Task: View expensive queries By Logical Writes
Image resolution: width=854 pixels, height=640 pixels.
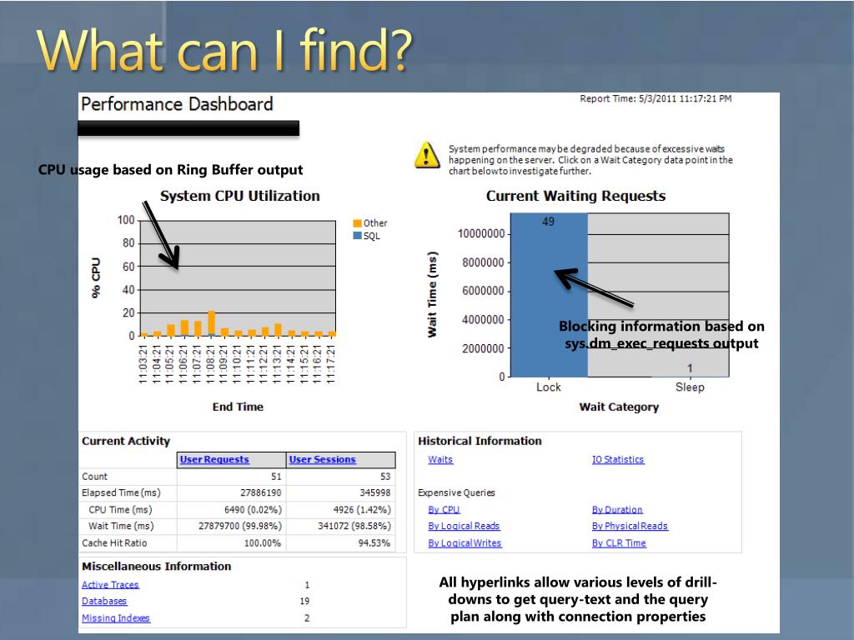Action: (x=465, y=542)
